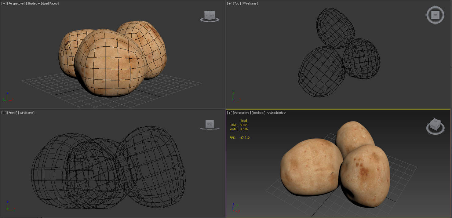The height and width of the screenshot is (218, 452).
Task: Click the top face of the Realistic viewport ViewCube
Action: pos(435,122)
